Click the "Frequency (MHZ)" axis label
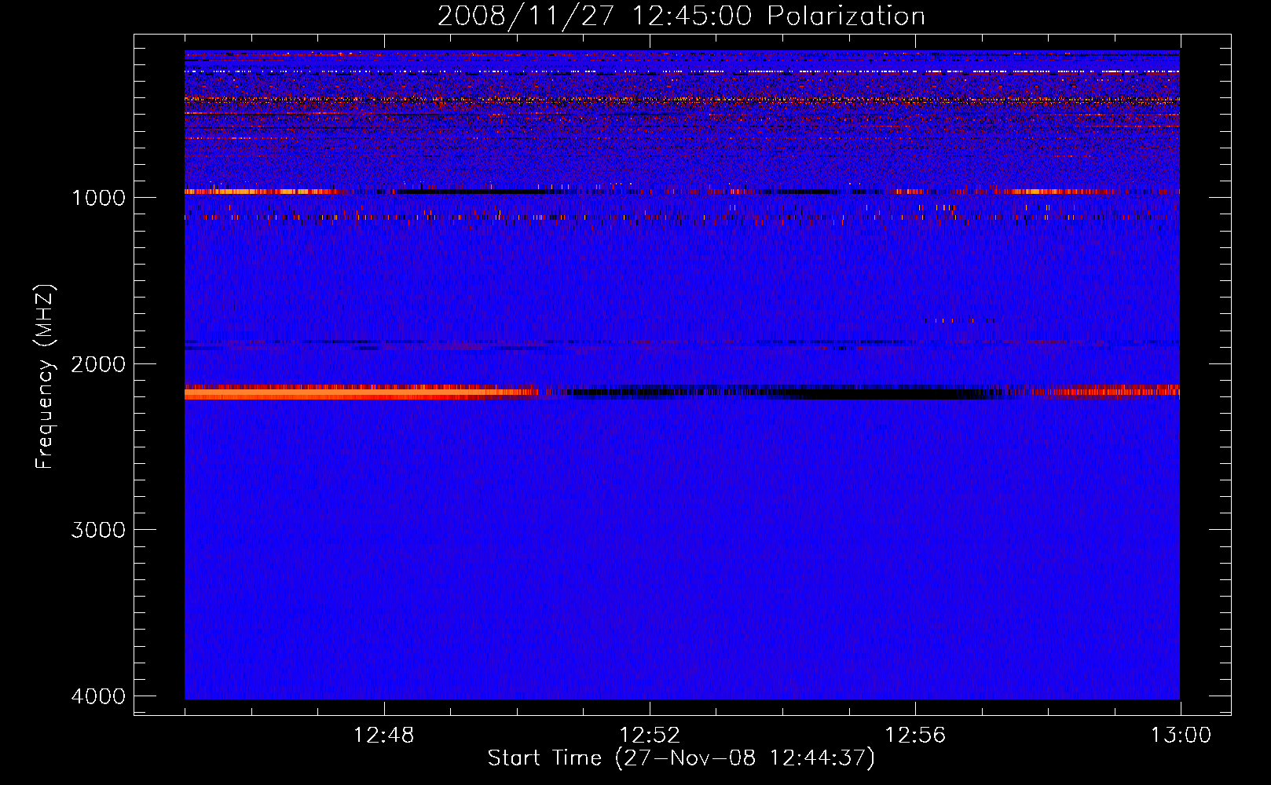Viewport: 1271px width, 785px height. tap(45, 377)
